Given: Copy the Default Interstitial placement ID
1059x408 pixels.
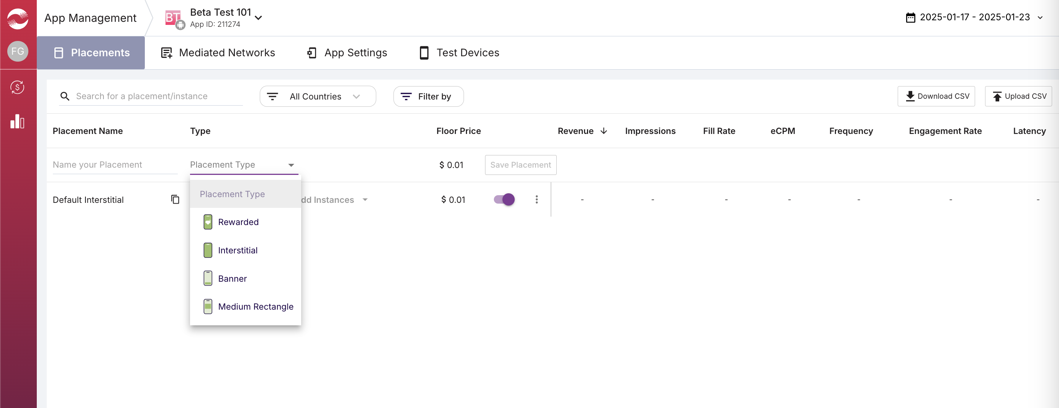Looking at the screenshot, I should pyautogui.click(x=175, y=199).
